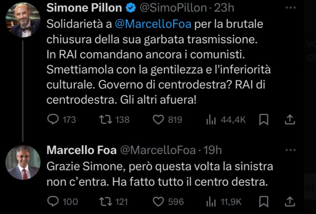Image resolution: width=316 pixels, height=214 pixels.
Task: Like Simone Pillon's tweet
Action: (158, 120)
